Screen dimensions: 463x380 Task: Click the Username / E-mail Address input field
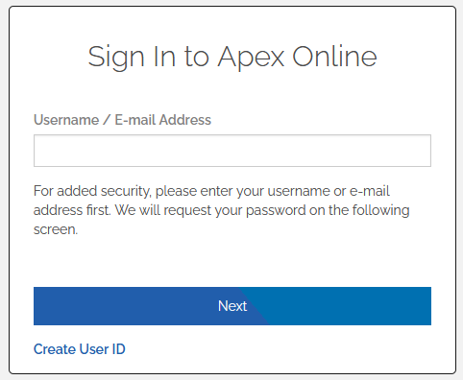(232, 151)
